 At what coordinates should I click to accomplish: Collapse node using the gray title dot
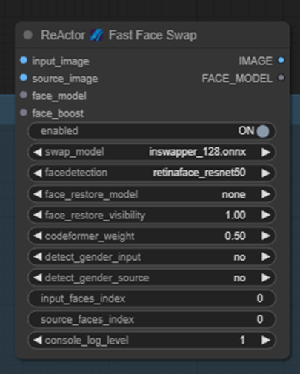pyautogui.click(x=28, y=35)
